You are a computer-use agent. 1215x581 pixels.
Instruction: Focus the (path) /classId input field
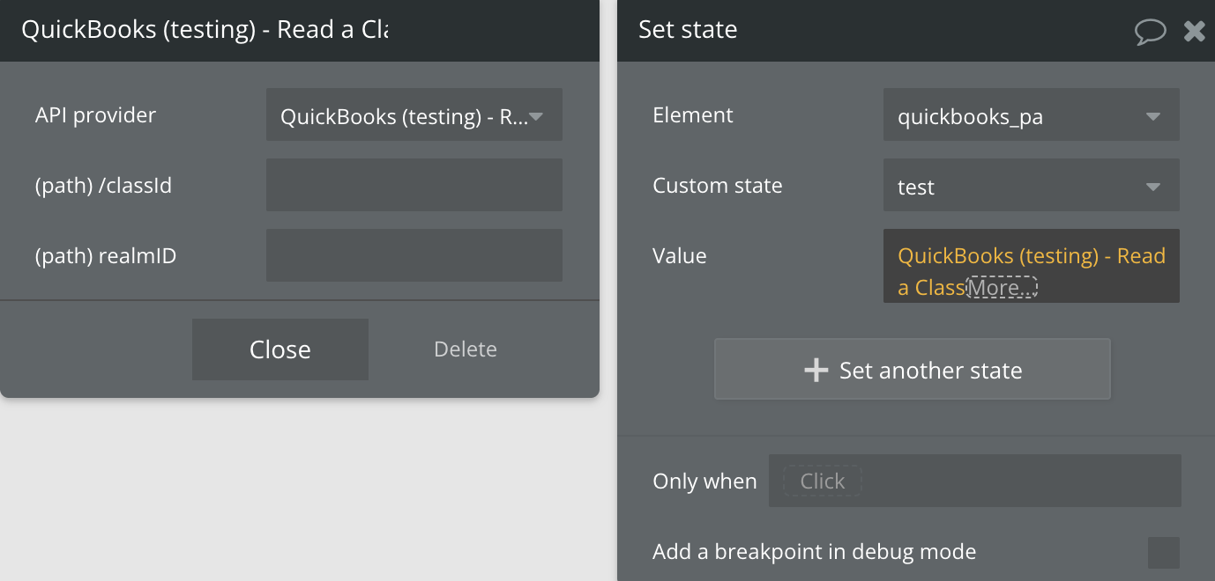tap(414, 186)
